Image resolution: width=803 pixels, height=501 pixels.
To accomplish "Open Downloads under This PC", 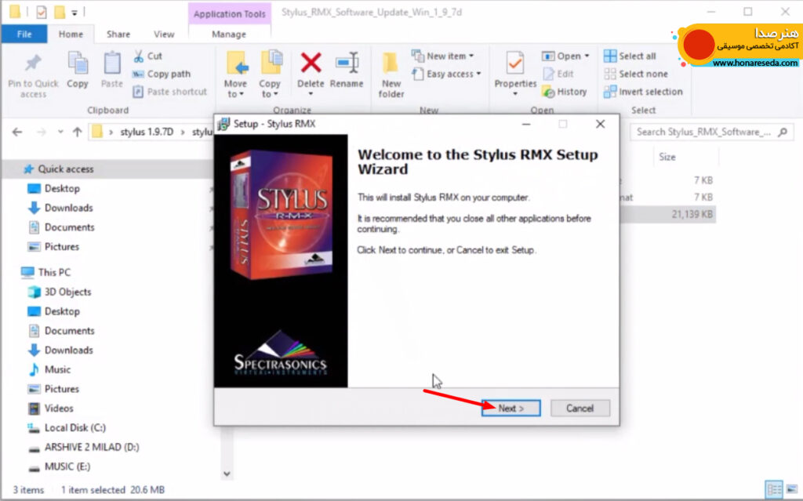I will coord(69,350).
